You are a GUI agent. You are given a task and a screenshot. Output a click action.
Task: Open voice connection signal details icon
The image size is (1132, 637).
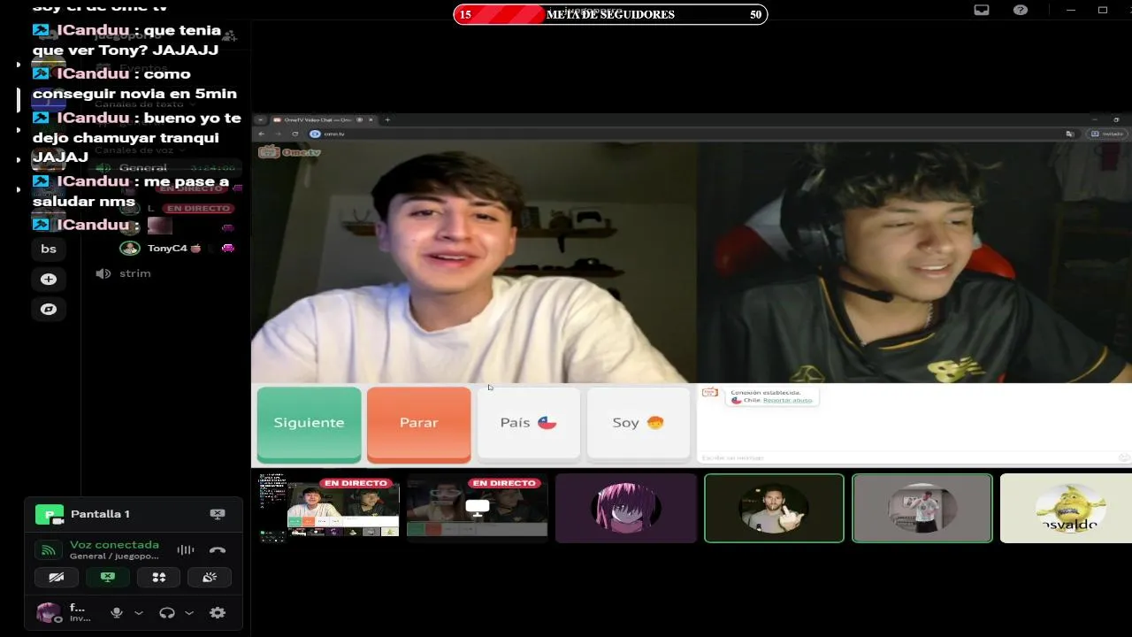coord(49,550)
